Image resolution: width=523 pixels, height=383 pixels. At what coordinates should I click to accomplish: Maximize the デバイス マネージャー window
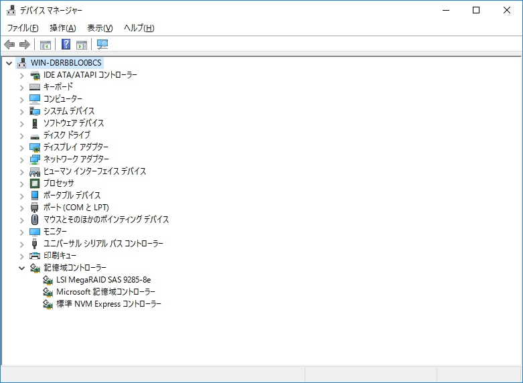[476, 10]
